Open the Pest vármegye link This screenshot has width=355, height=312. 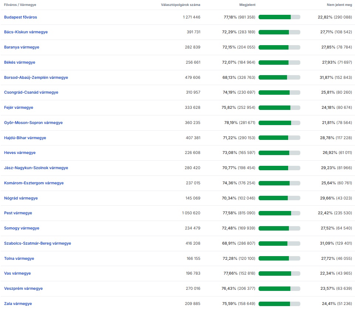coord(18,213)
